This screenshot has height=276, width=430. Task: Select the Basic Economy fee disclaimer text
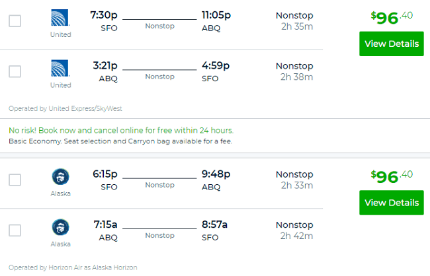[120, 141]
